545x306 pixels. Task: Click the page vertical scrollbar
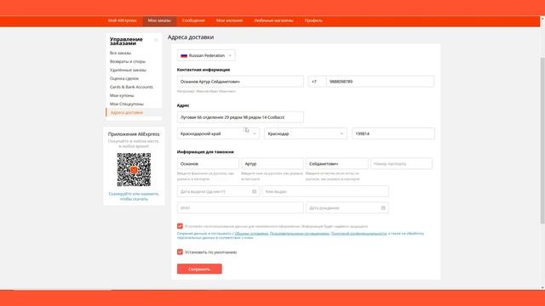pyautogui.click(x=542, y=140)
